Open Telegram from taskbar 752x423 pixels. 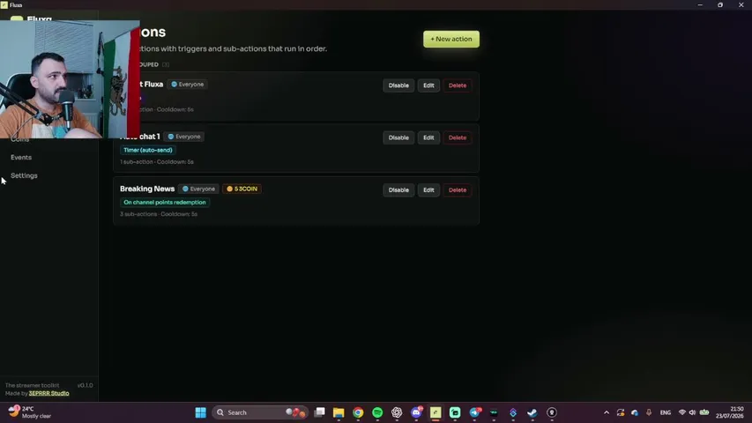(475, 412)
